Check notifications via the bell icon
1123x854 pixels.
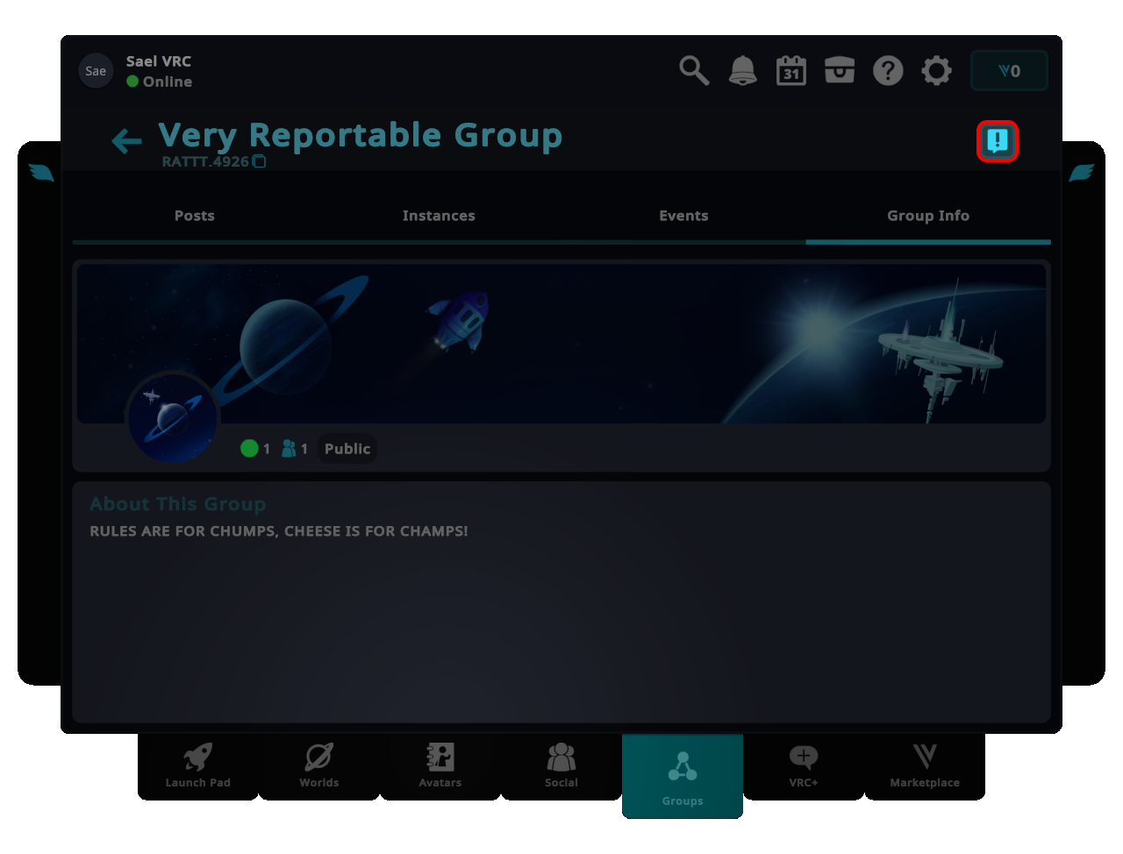[742, 70]
